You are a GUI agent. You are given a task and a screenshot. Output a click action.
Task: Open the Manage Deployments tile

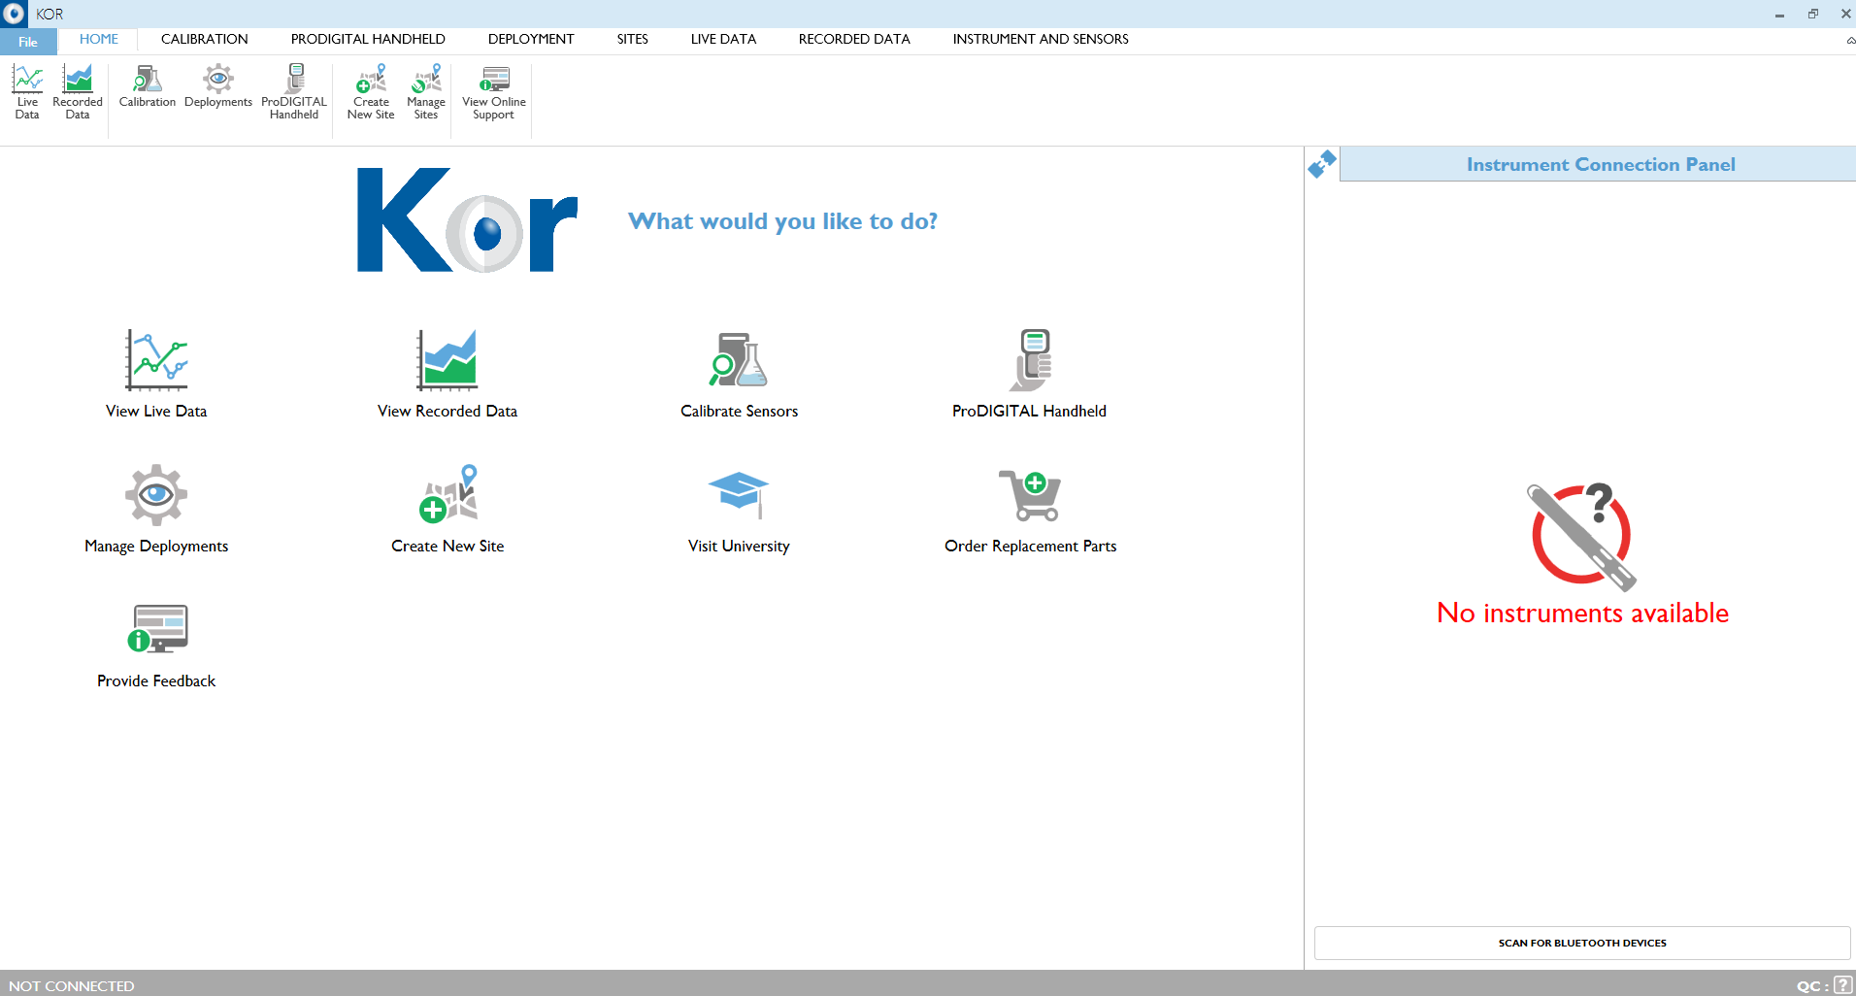(156, 509)
